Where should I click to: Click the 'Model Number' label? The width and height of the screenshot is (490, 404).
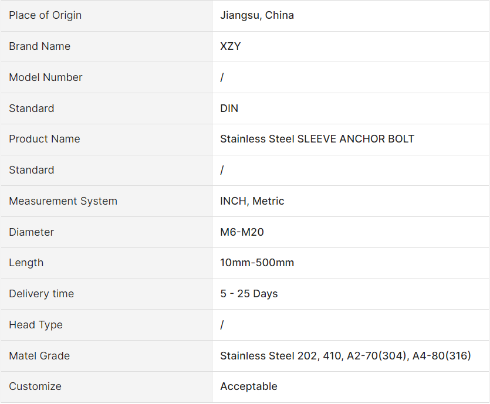(x=46, y=77)
